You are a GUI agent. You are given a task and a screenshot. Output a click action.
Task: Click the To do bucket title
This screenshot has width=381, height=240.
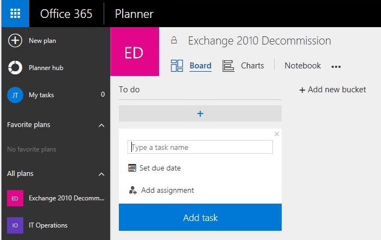pyautogui.click(x=129, y=90)
